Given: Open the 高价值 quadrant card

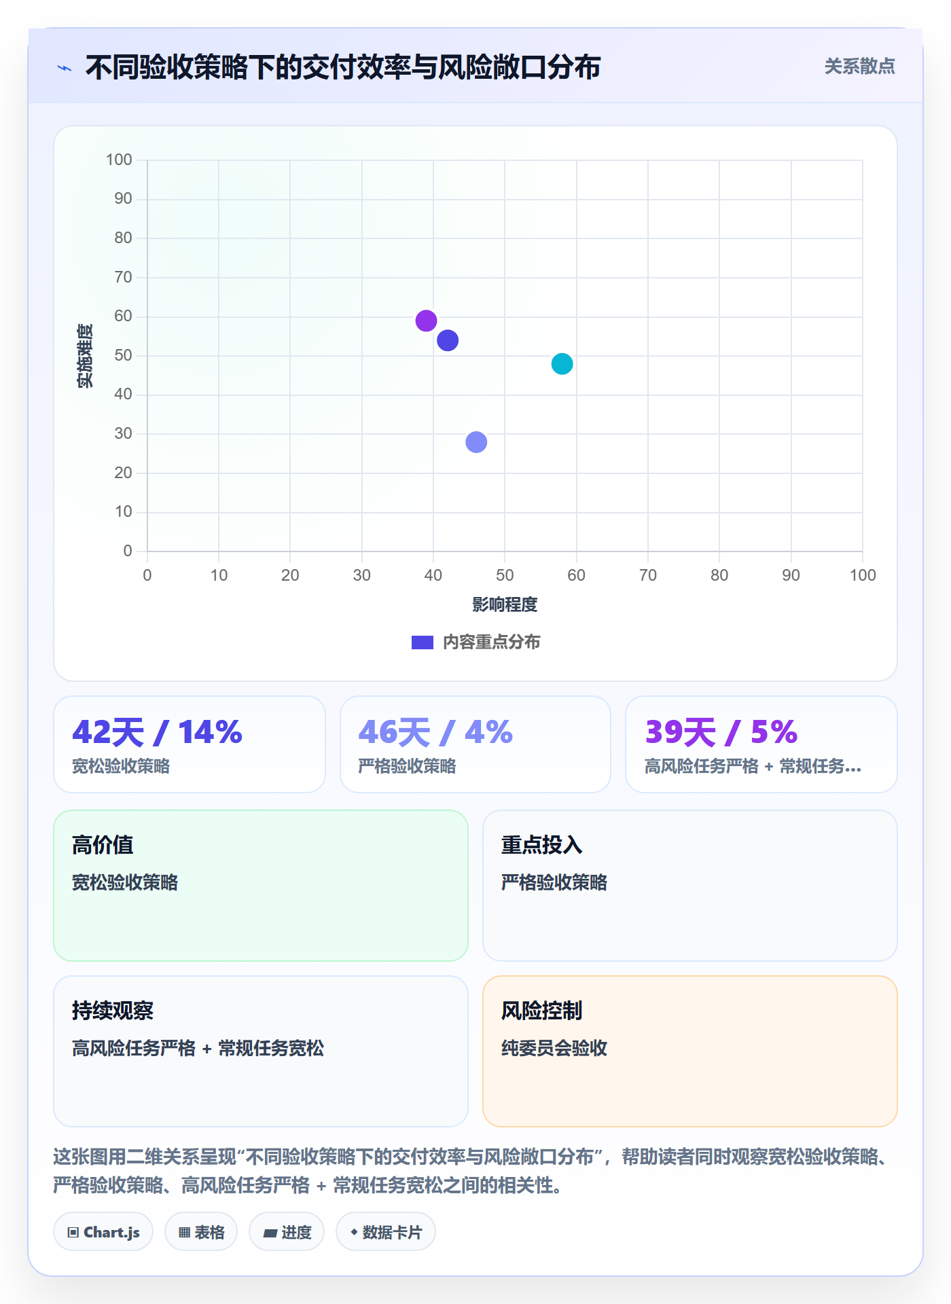Looking at the screenshot, I should coord(261,886).
